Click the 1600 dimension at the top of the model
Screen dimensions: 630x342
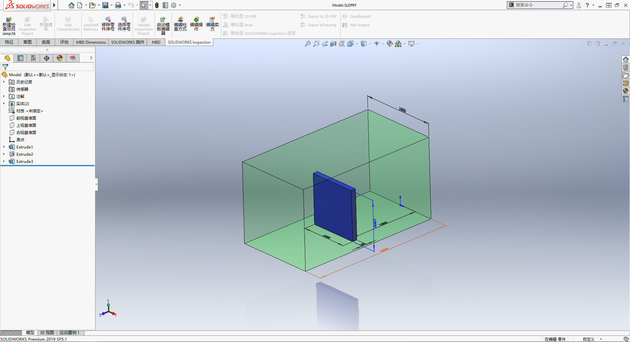[402, 110]
